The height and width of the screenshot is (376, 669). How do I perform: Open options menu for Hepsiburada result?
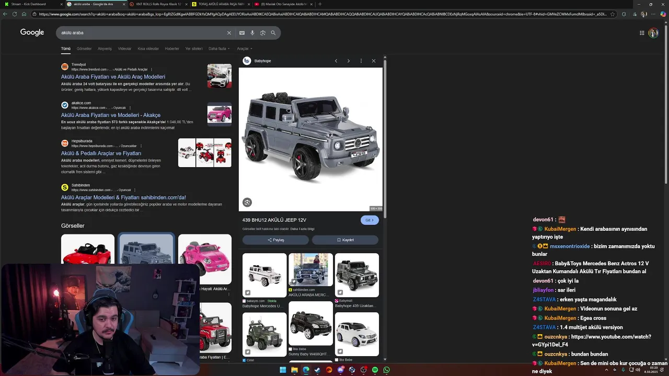point(141,146)
